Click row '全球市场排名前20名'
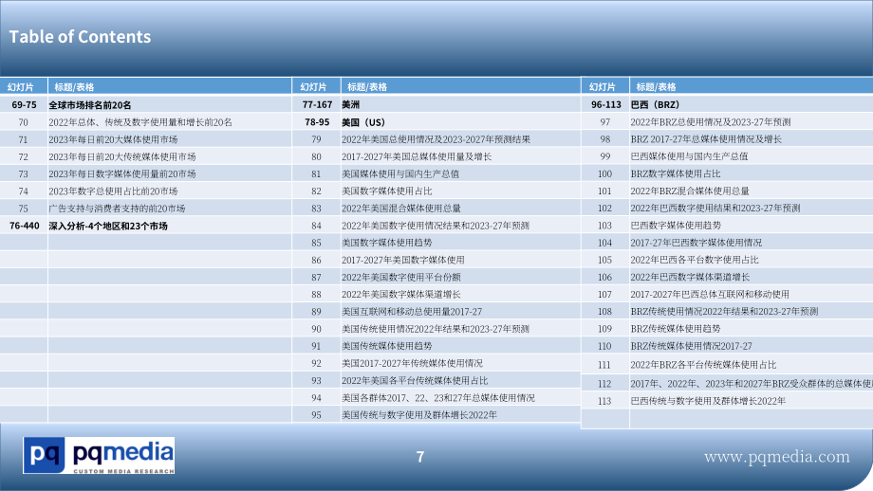Screen dimensions: 873x491 (89, 105)
